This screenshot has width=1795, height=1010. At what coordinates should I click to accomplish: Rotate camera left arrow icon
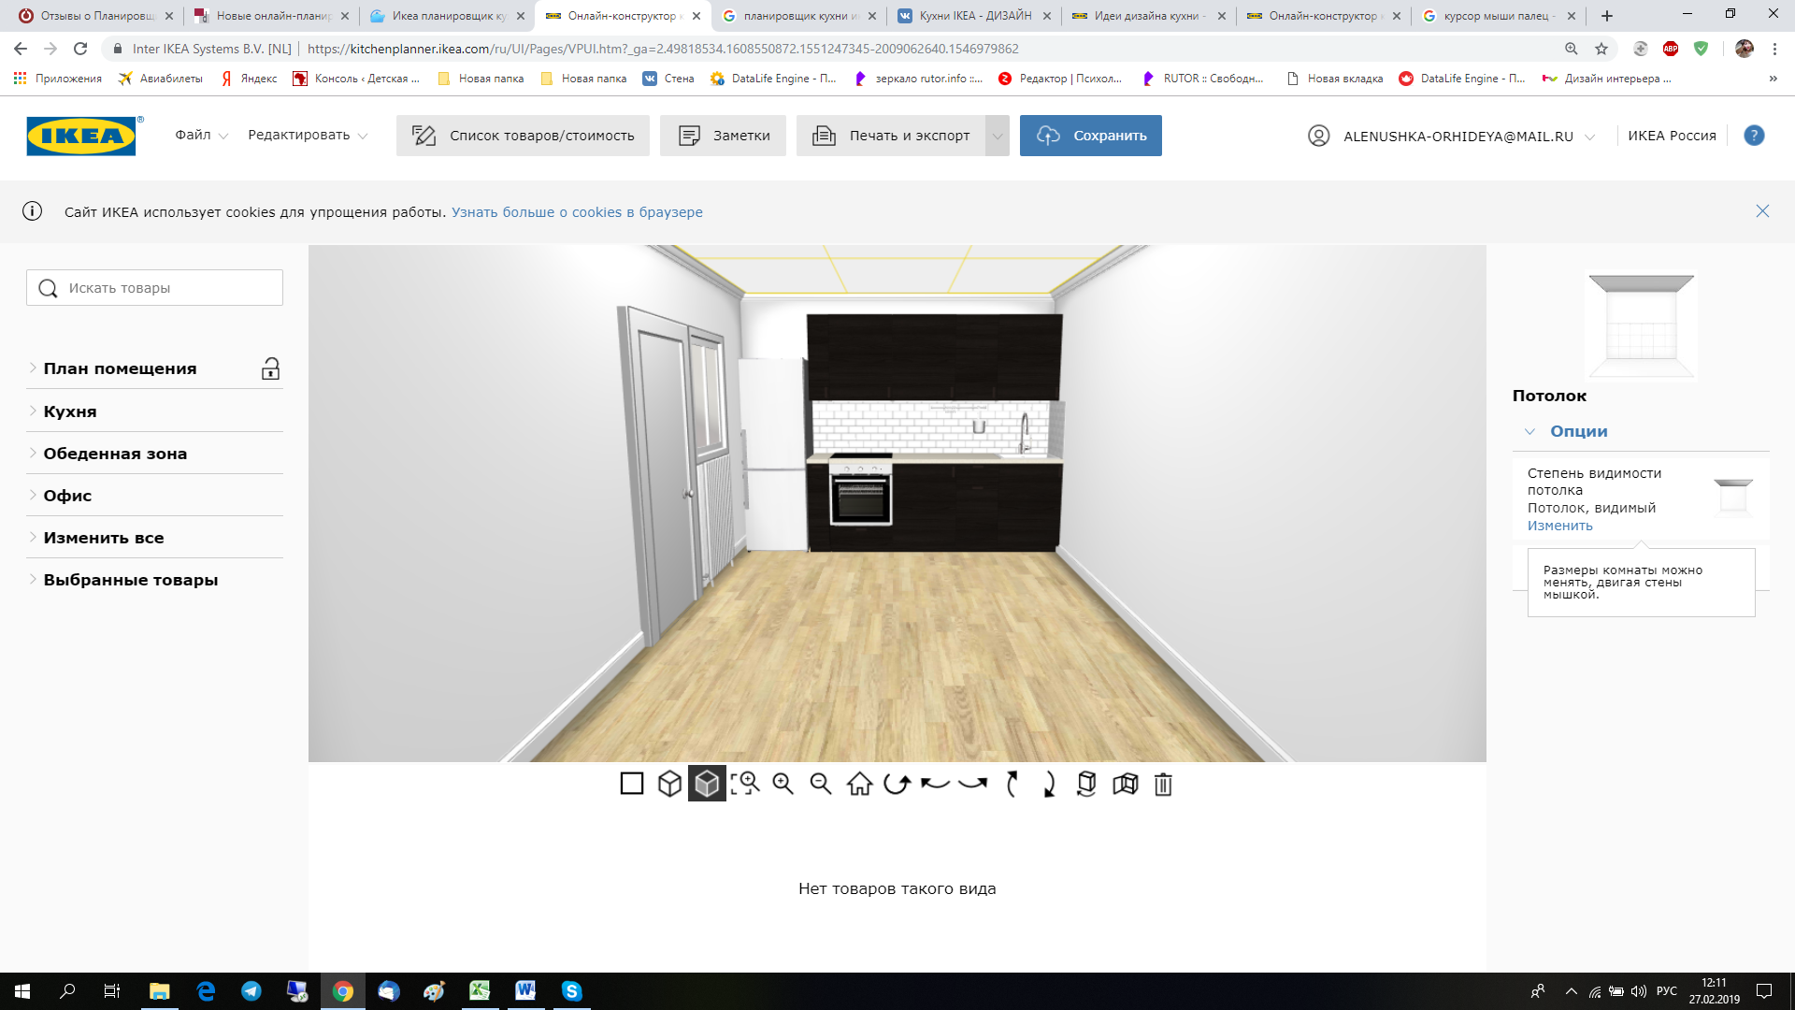(935, 784)
